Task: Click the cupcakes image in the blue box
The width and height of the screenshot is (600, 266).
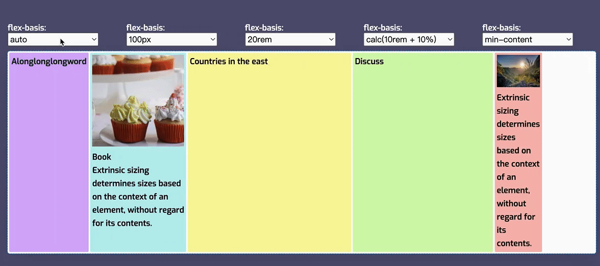Action: point(138,100)
